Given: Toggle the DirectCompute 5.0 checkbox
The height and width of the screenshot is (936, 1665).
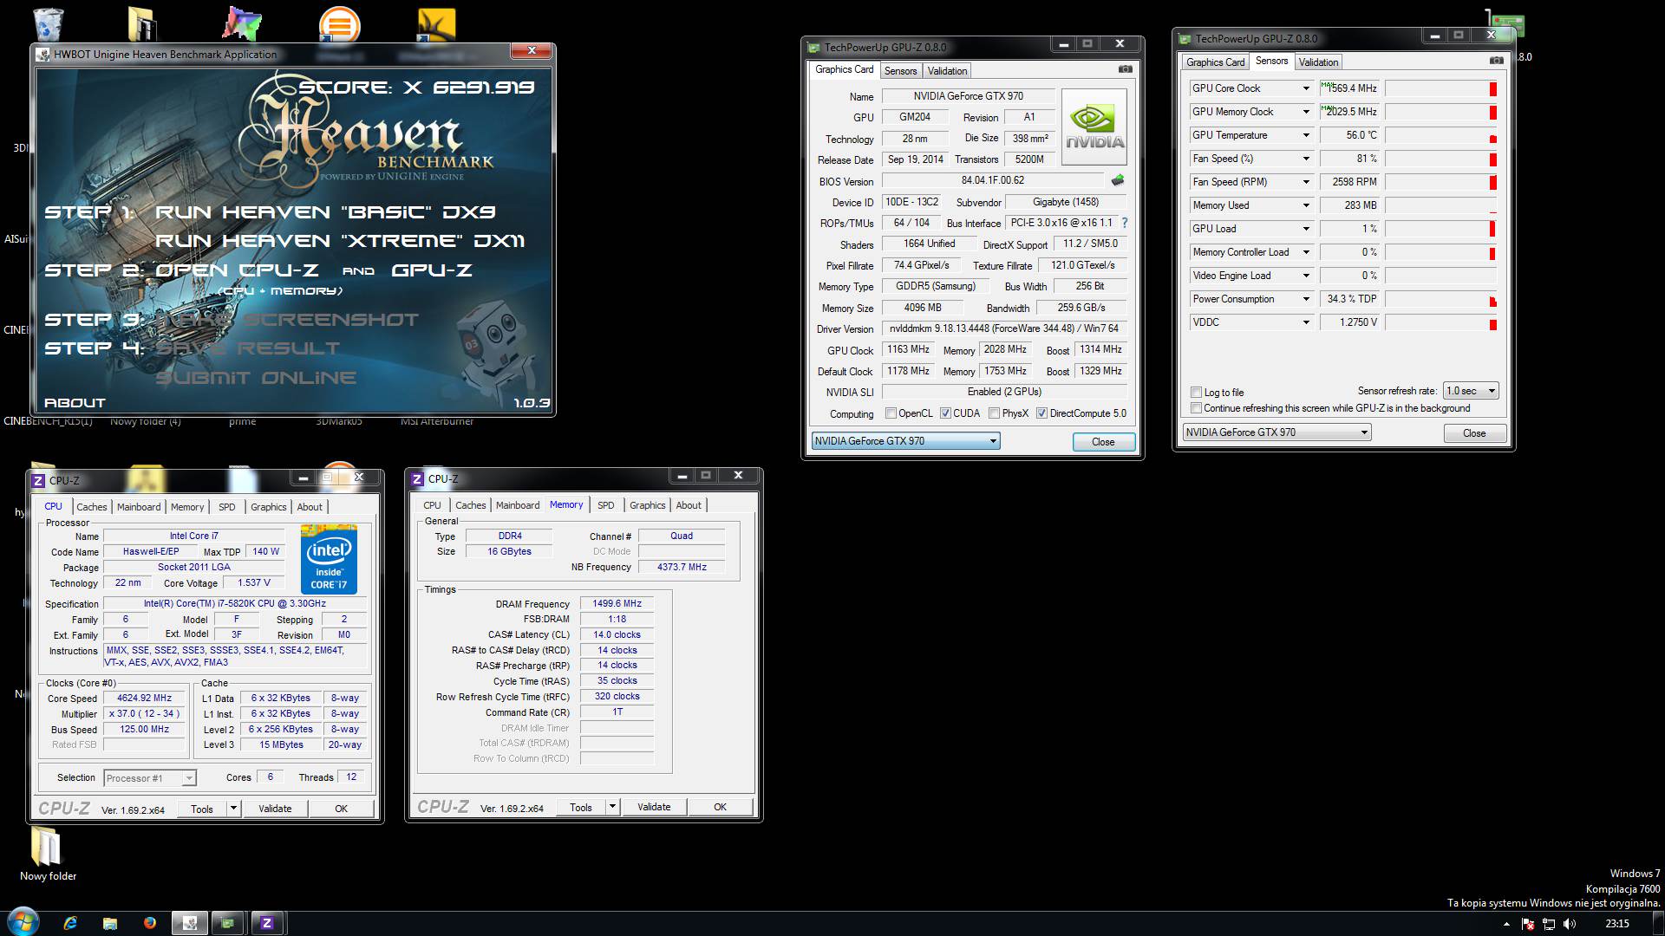Looking at the screenshot, I should 1042,413.
